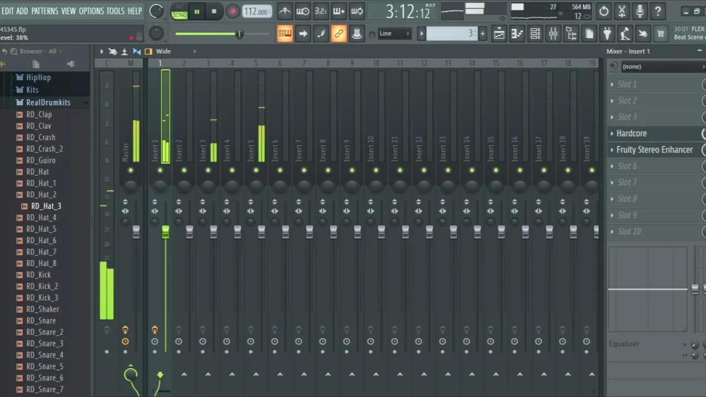Open the Hardcore effect plugin
Screen dimensions: 706x397
(631, 133)
